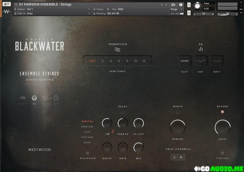Click the Tune knob
Screen dimensions: 244x172
197,6
